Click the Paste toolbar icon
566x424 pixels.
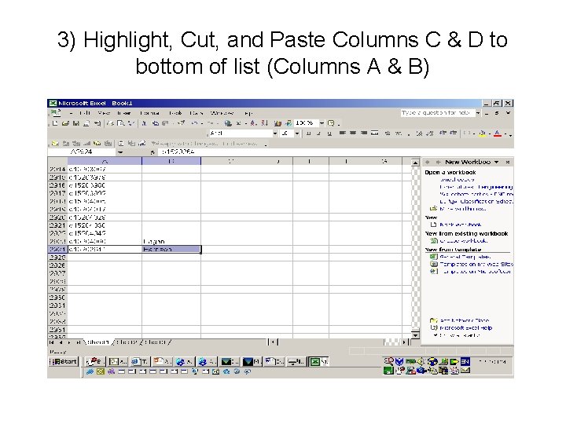(x=165, y=123)
